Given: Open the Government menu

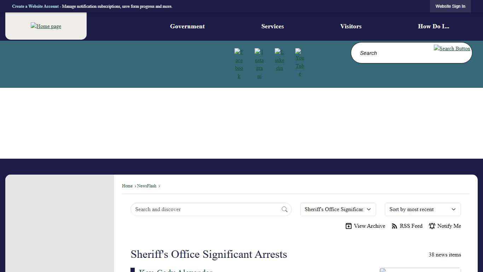Looking at the screenshot, I should (x=187, y=27).
